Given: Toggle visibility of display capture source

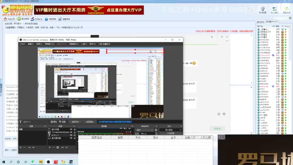Looking at the screenshot, I should [x=71, y=138].
